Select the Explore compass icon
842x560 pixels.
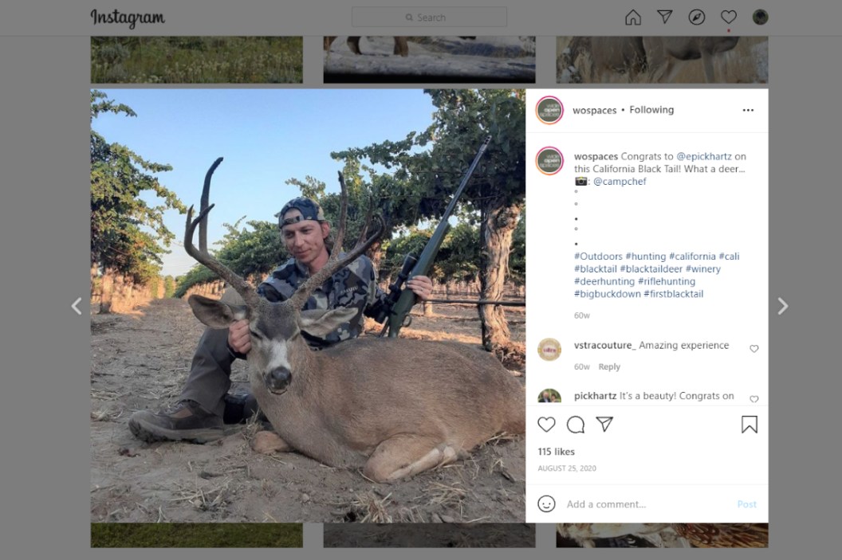point(697,16)
